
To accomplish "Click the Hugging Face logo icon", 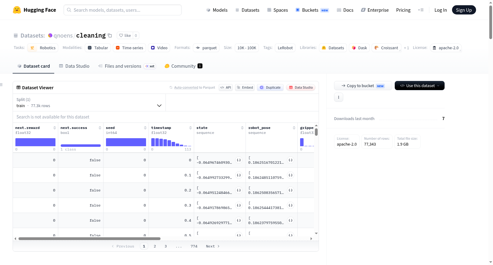I will click(17, 10).
